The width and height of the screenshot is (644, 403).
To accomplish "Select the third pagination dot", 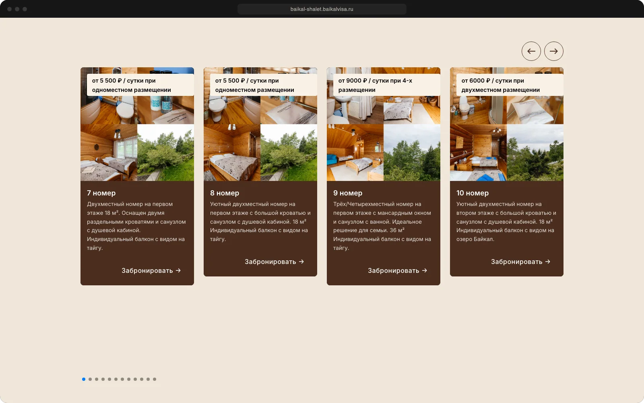I will point(97,379).
